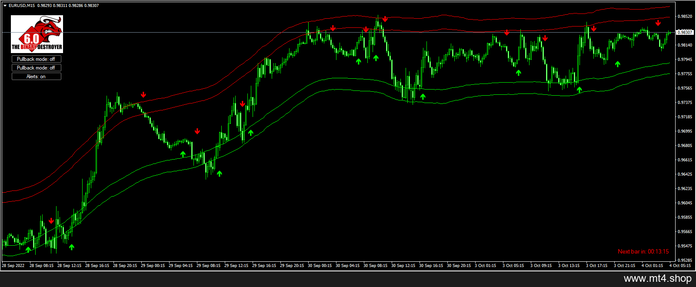Click the 0.97185 price axis label
Viewport: 696px width, 287px height.
coord(685,117)
